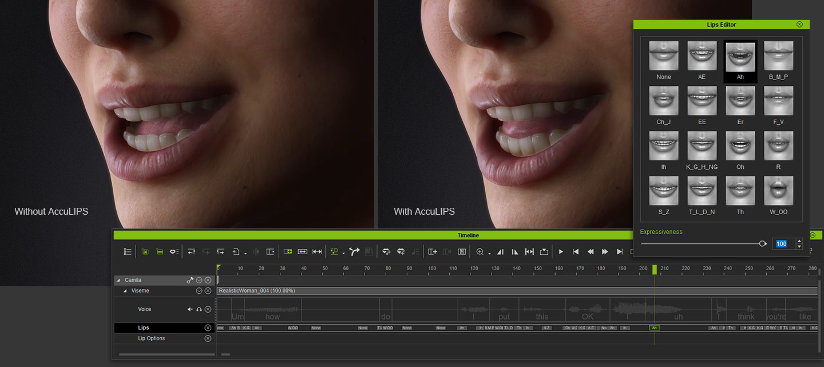Step back with the rewind button
Screen dimensions: 824x367
pos(591,252)
